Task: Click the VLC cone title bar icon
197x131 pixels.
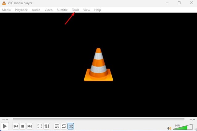Action: tap(4, 3)
